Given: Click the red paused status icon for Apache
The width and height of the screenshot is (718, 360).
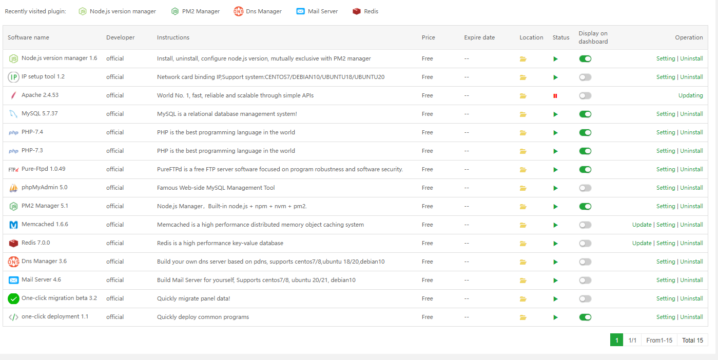Looking at the screenshot, I should (x=555, y=96).
